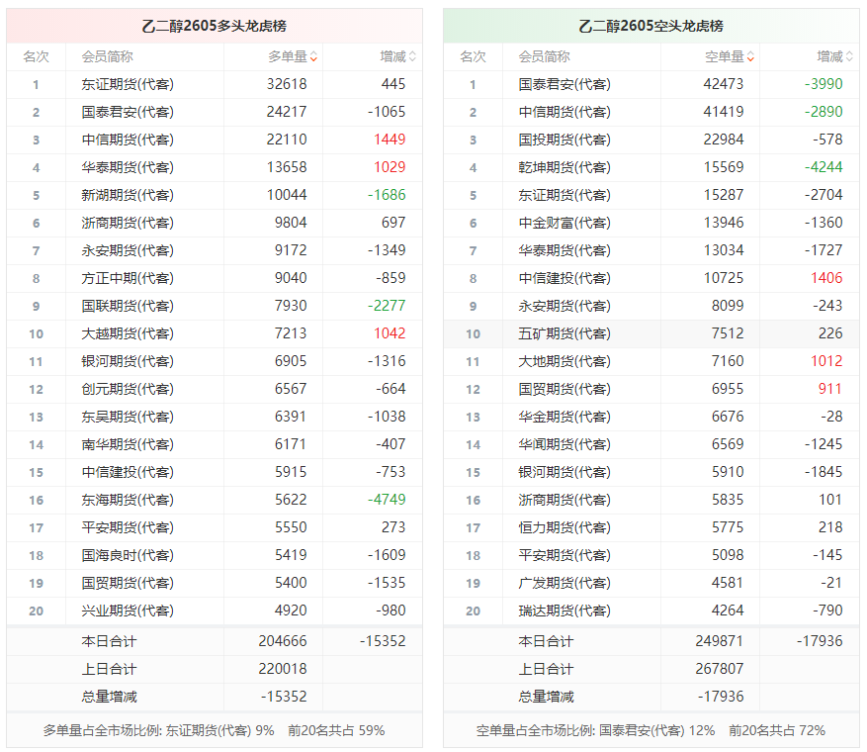The height and width of the screenshot is (752, 867).
Task: Select 五矿期货(代客) row
Action: click(x=651, y=333)
